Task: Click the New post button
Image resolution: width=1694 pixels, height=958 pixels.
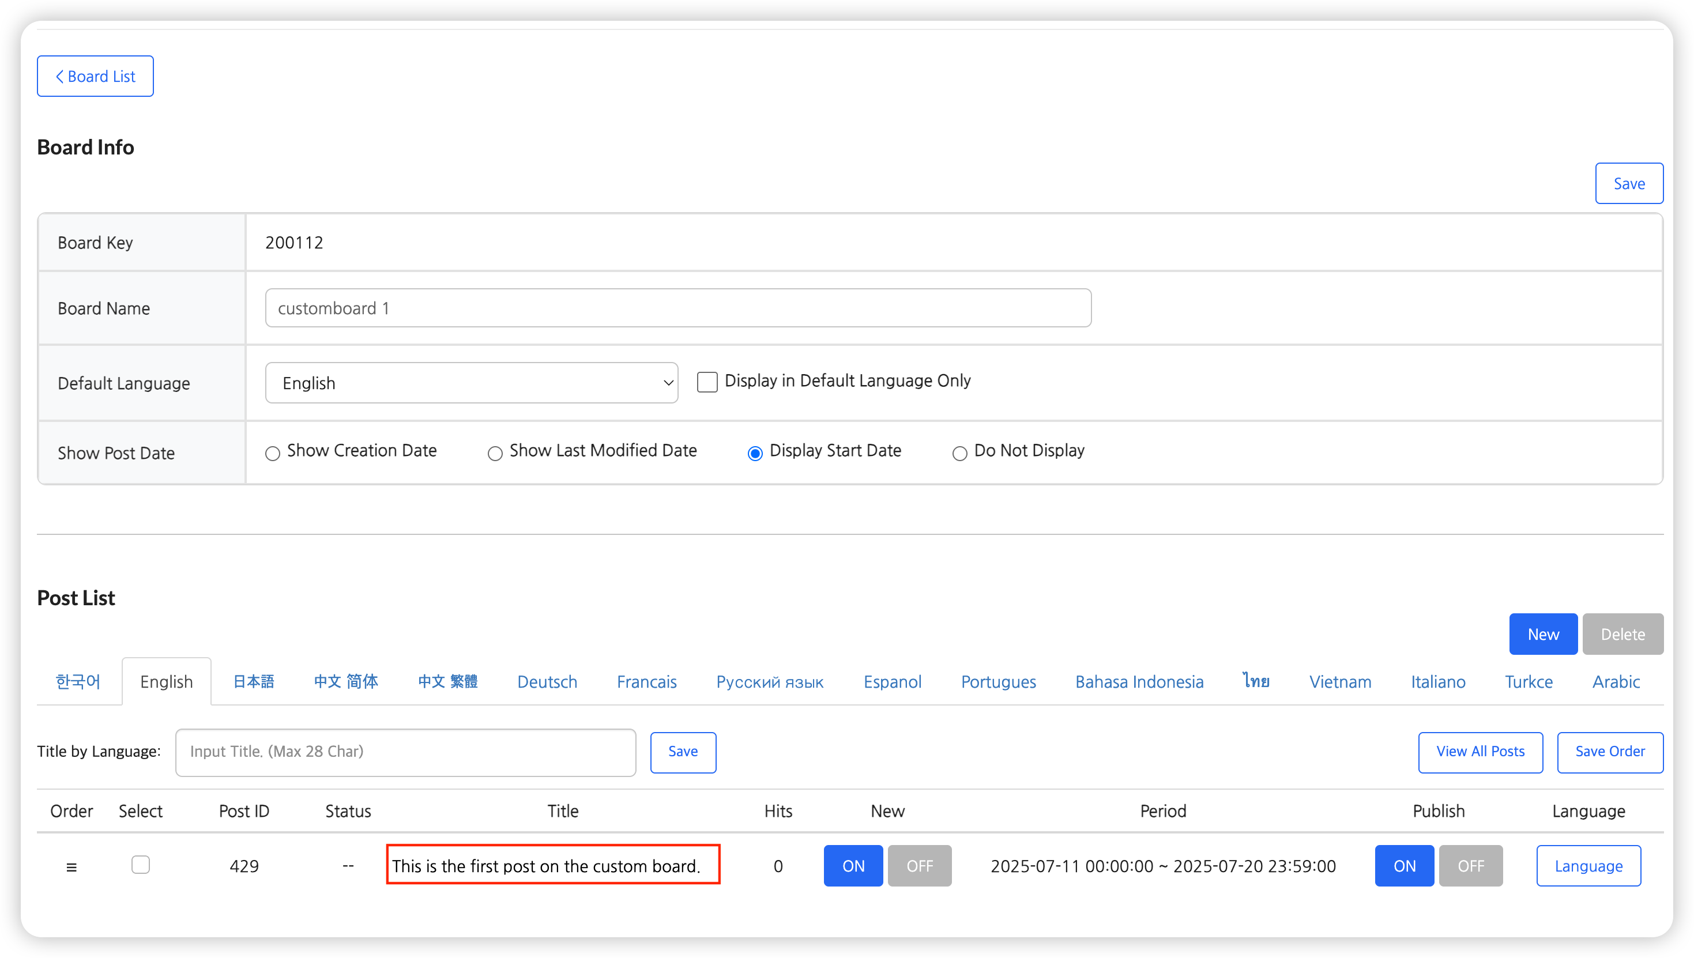Action: point(1542,634)
